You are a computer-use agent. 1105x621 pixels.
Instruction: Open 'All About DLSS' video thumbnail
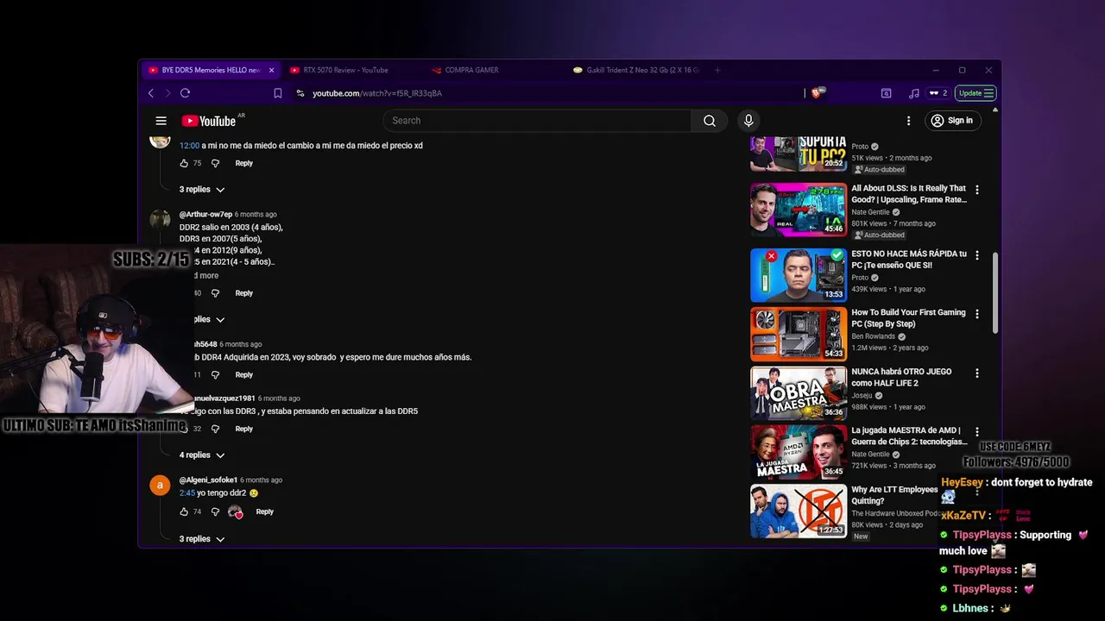pos(799,209)
